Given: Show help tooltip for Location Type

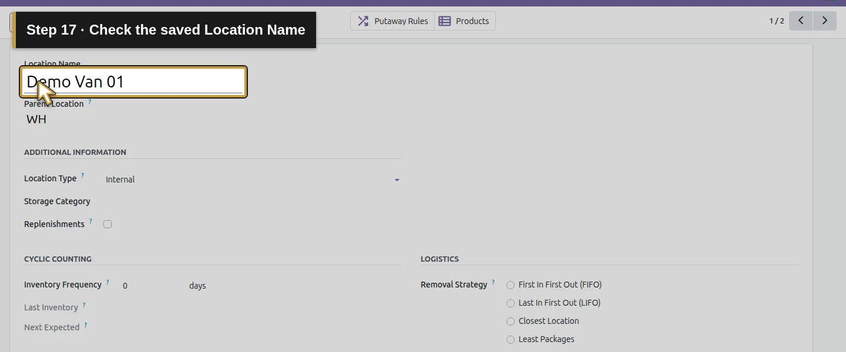Looking at the screenshot, I should click(x=83, y=175).
